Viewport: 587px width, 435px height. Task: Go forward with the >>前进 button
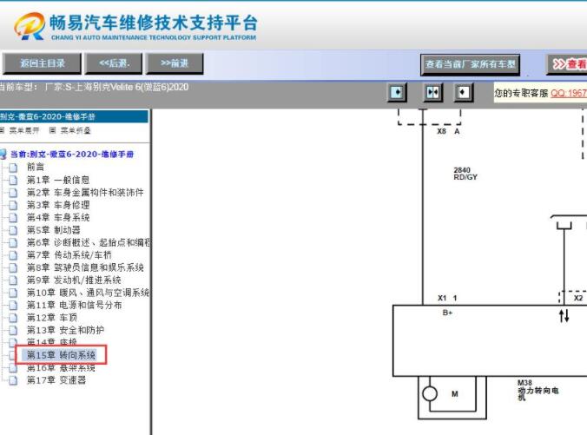[x=175, y=63]
